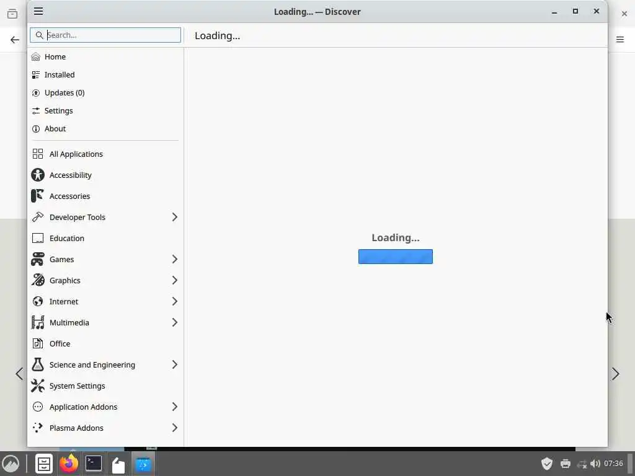Viewport: 635px width, 476px height.
Task: Expand Developer Tools subcategories chevron
Action: click(x=174, y=217)
